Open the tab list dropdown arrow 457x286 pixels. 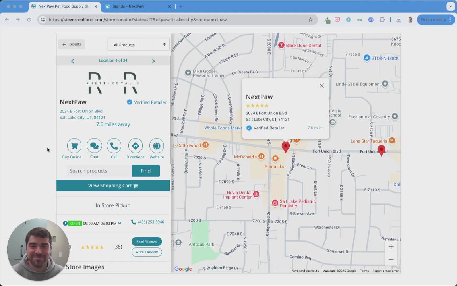(451, 6)
